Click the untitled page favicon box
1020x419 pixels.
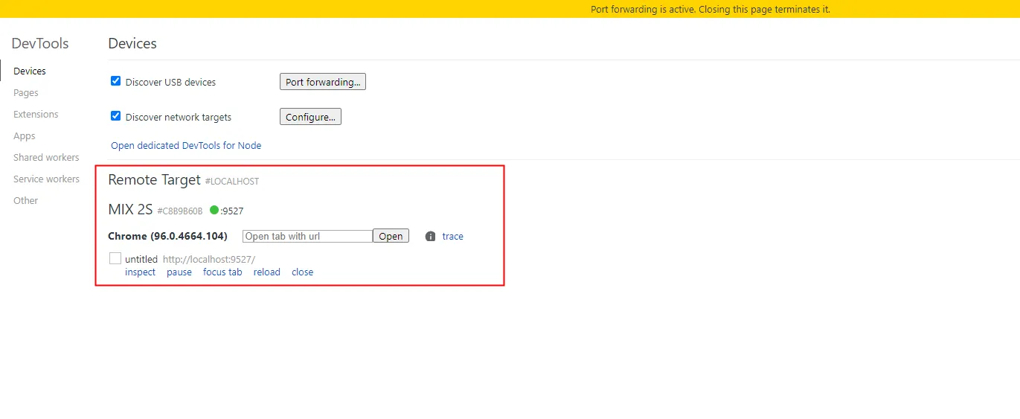115,258
